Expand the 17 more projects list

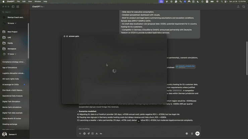coord(12,54)
